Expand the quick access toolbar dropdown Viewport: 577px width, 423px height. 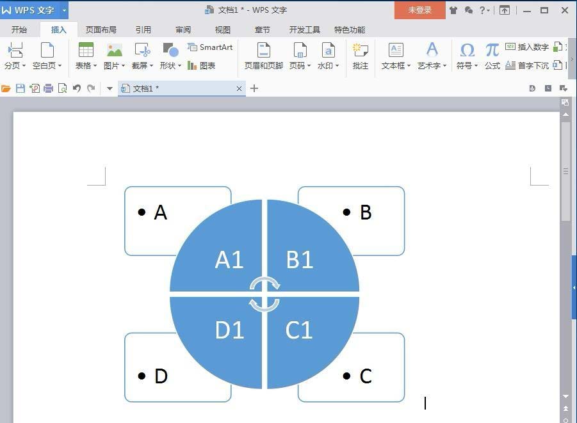(x=110, y=89)
